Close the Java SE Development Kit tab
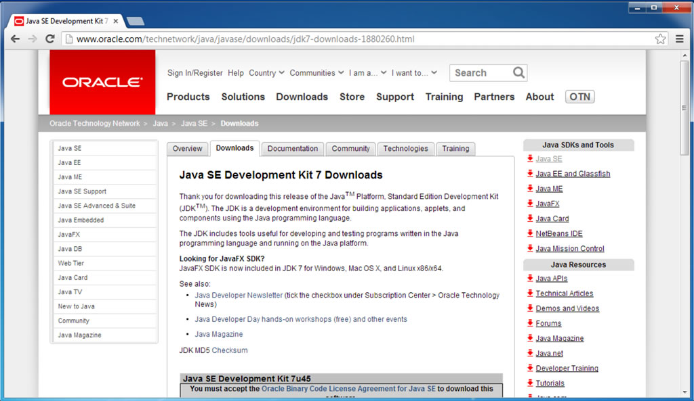 (x=116, y=21)
